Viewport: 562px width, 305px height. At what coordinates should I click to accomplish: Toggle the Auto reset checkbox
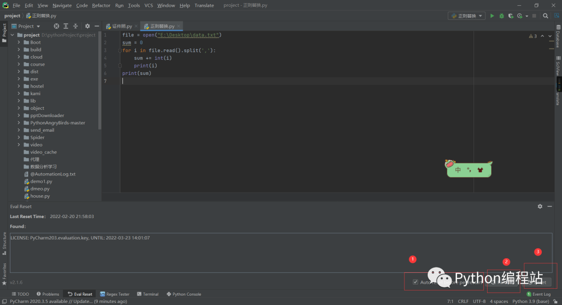coord(415,282)
